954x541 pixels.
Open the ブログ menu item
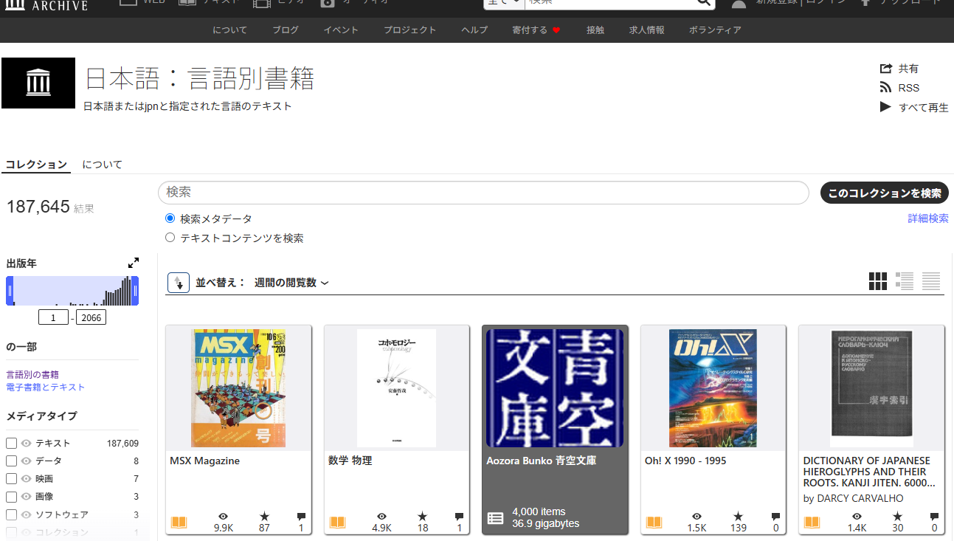coord(286,30)
